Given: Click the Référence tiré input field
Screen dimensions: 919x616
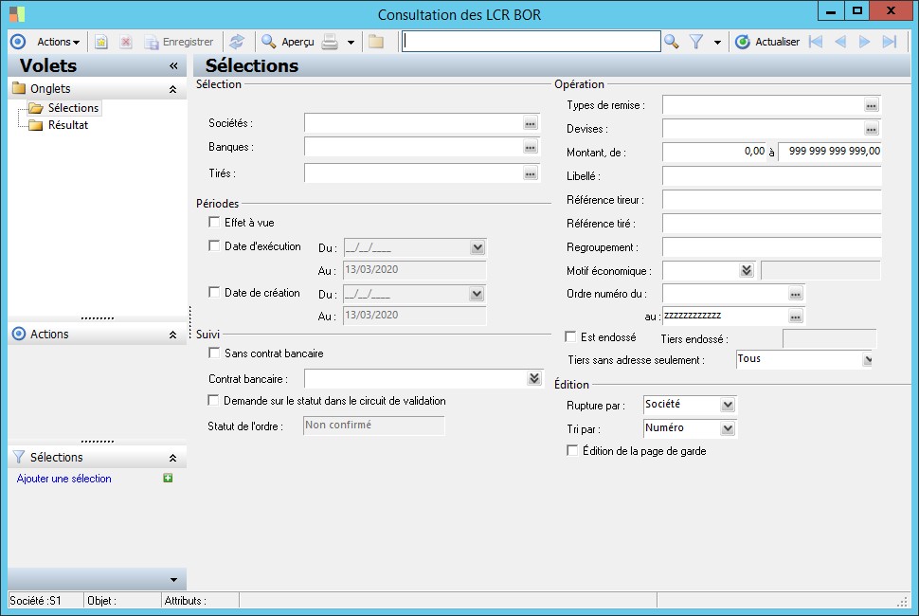Looking at the screenshot, I should click(x=772, y=224).
